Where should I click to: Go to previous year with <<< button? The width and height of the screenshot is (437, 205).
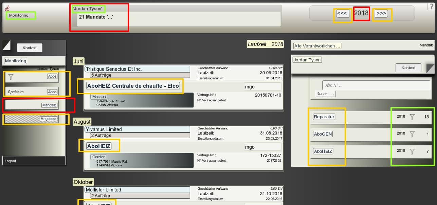click(x=342, y=14)
